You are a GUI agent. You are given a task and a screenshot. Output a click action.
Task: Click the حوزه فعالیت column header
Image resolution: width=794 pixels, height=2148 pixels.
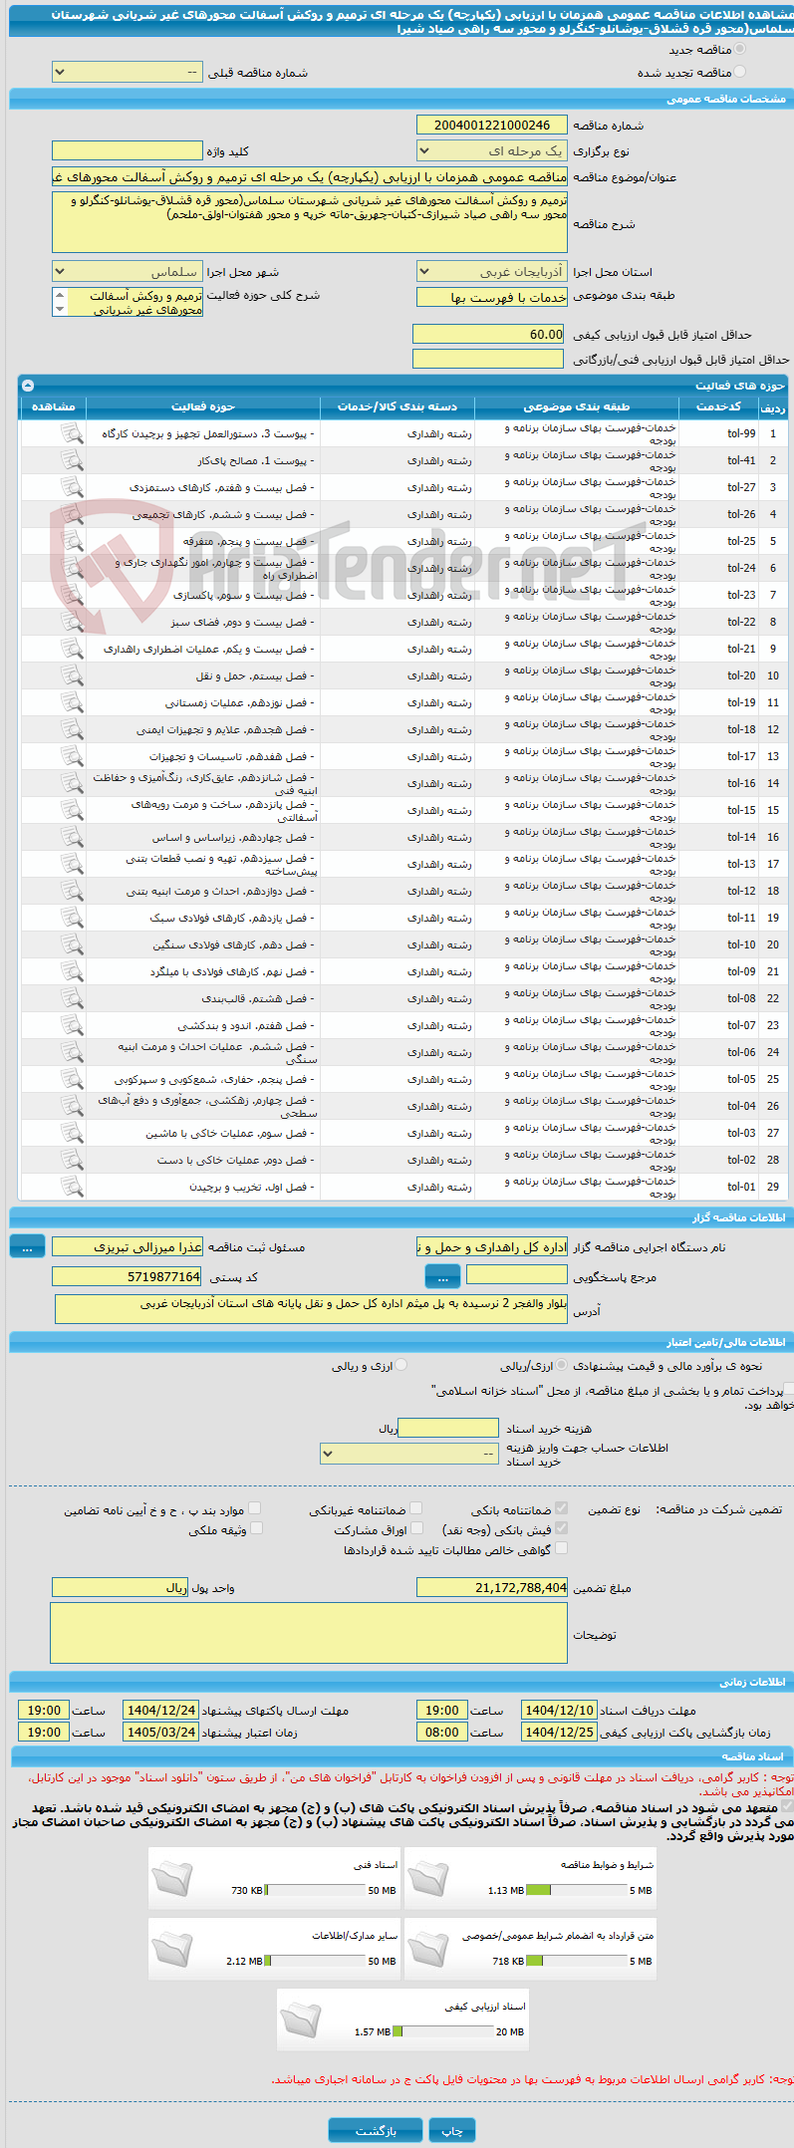pos(203,406)
